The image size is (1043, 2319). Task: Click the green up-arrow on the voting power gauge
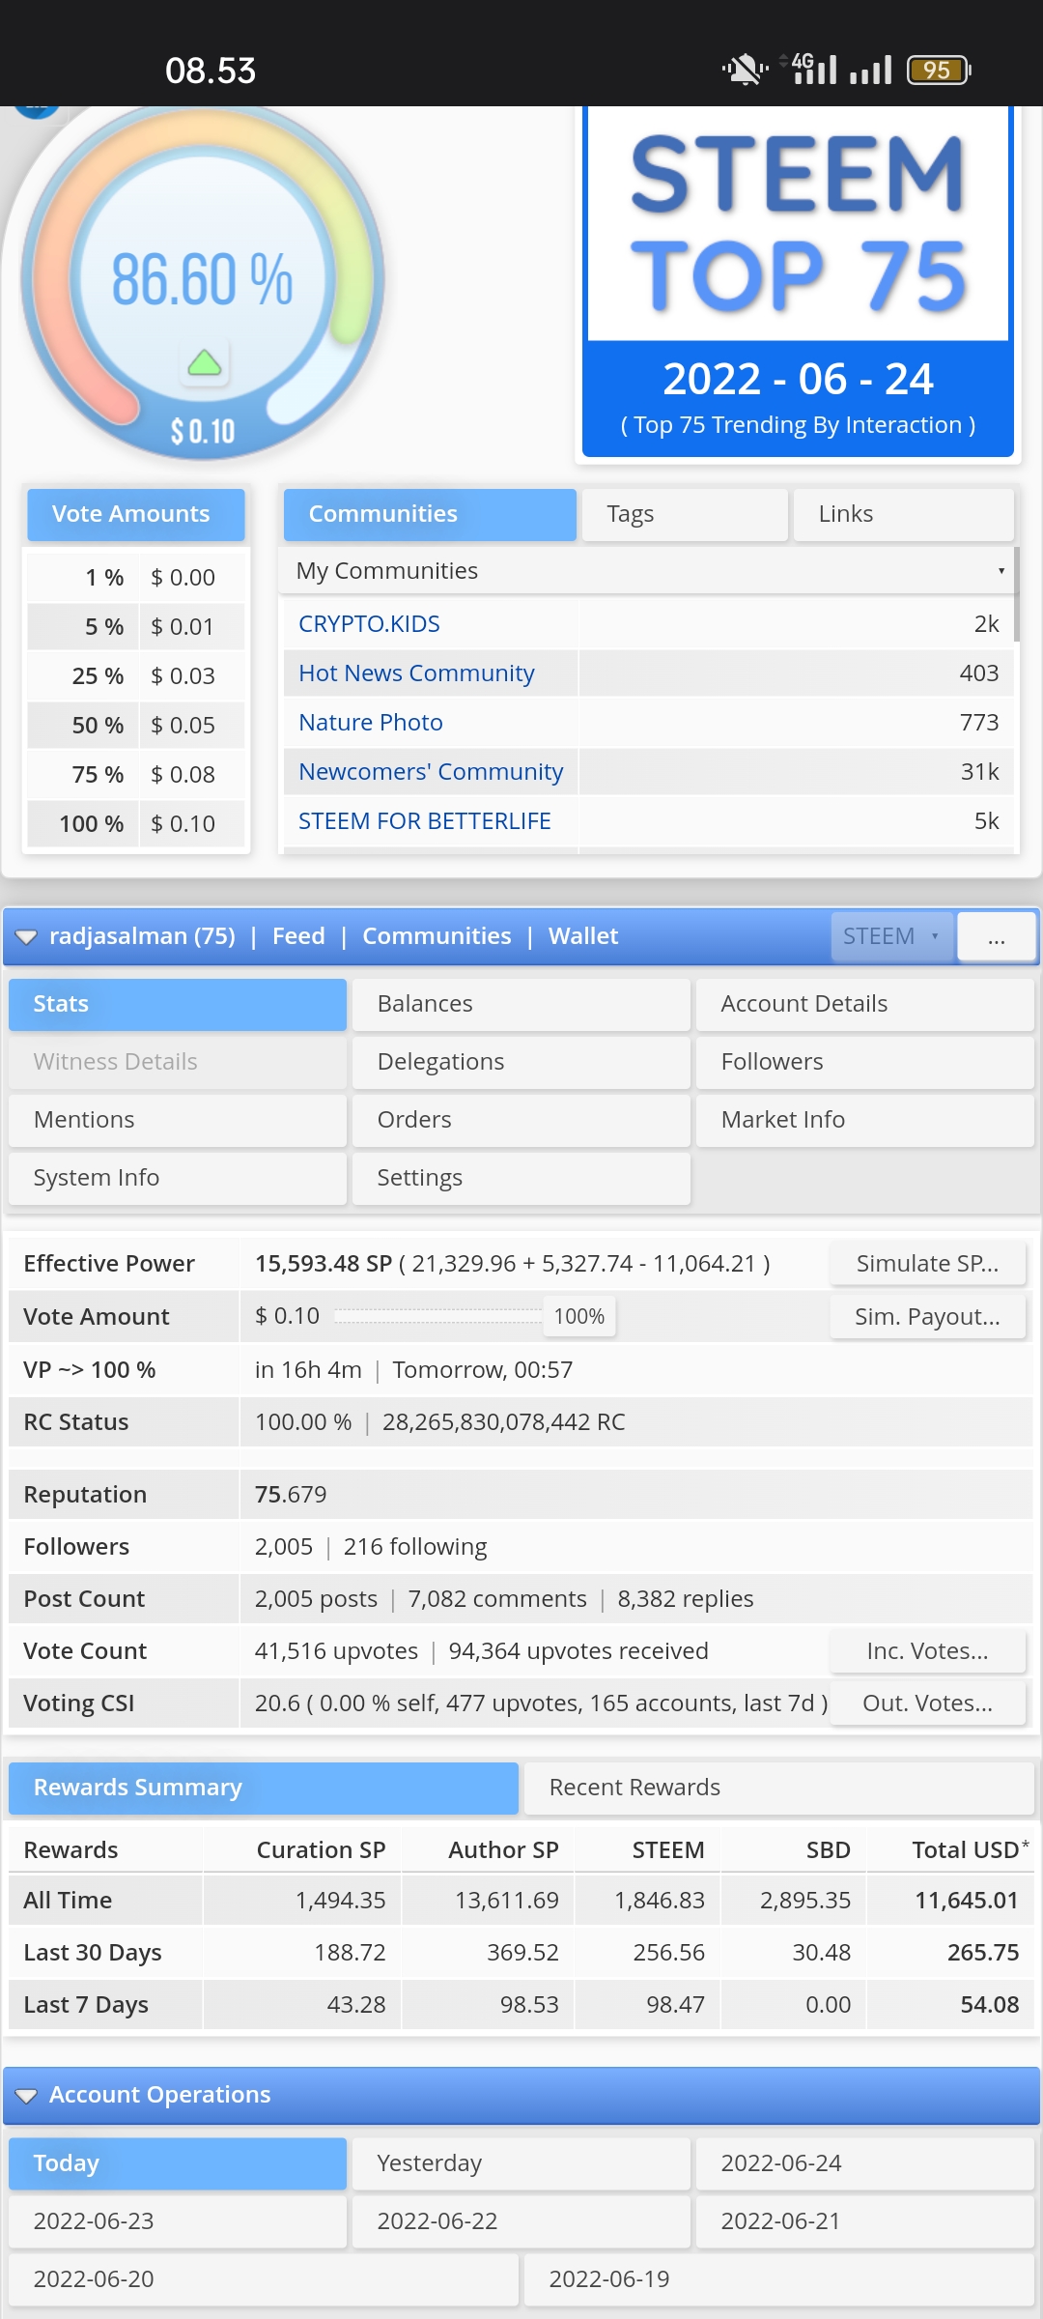[x=204, y=363]
